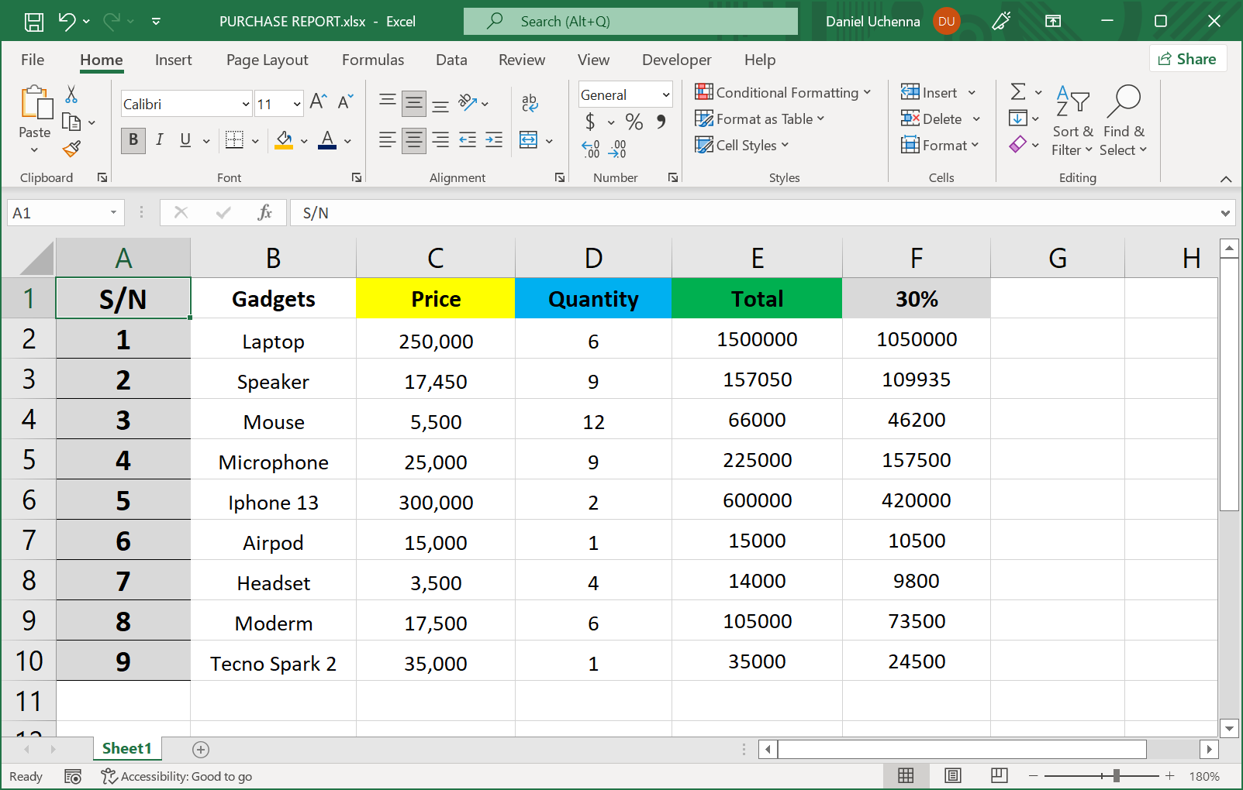
Task: Add a new sheet with plus button
Action: 201,749
